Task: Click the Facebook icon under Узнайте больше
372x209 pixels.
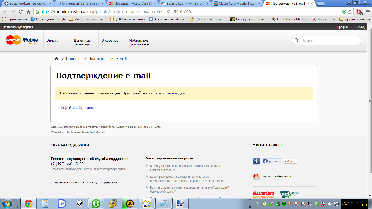Action: 256,161
